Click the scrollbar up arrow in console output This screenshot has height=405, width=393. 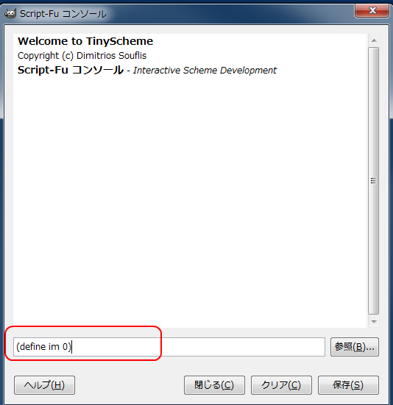pos(374,41)
